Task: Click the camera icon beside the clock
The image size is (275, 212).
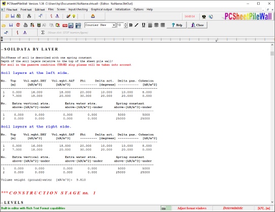Action: click(204, 17)
